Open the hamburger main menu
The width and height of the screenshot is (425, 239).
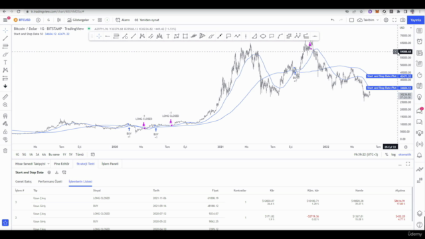(x=5, y=20)
